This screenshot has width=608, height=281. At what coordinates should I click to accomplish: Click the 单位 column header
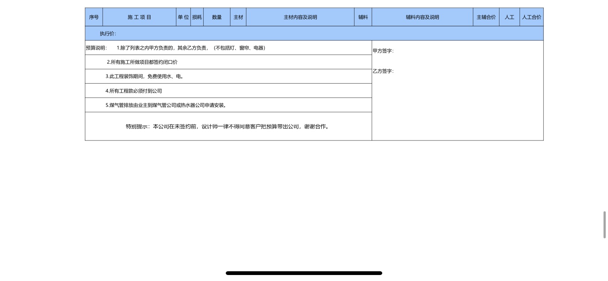(183, 17)
